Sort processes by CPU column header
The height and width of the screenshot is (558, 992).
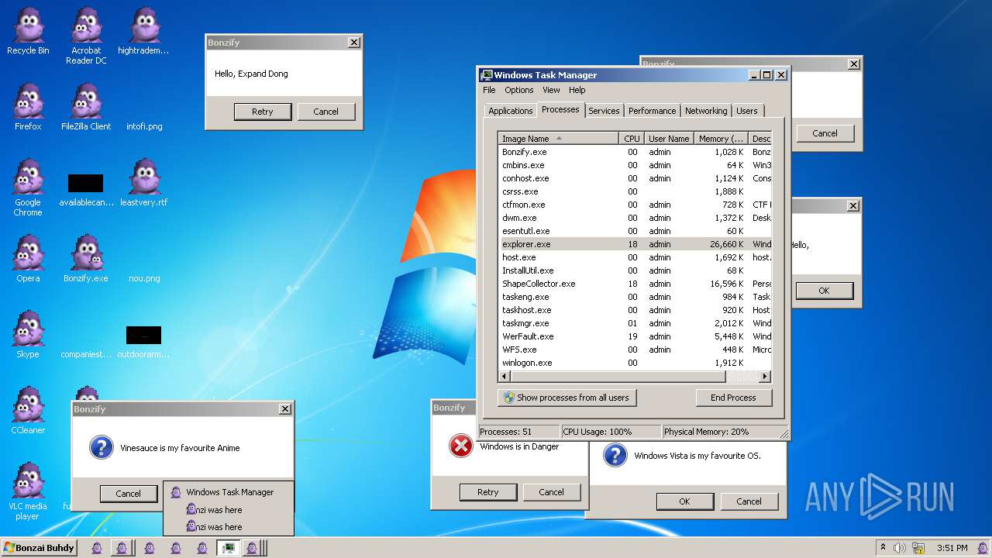click(x=632, y=139)
